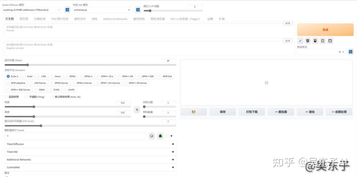Image resolution: width=357 pixels, height=177 pixels.
Task: Open the 设置 tab
Action: pyautogui.click(x=210, y=19)
